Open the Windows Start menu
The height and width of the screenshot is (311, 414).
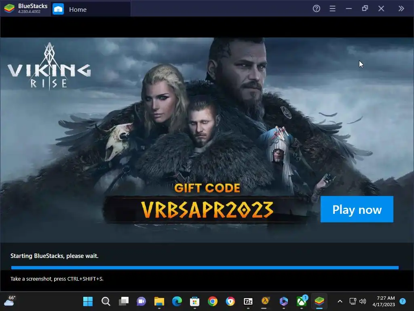tap(88, 301)
